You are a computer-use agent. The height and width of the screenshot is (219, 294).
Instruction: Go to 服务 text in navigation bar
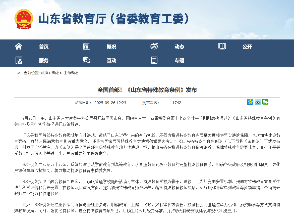click(44, 60)
